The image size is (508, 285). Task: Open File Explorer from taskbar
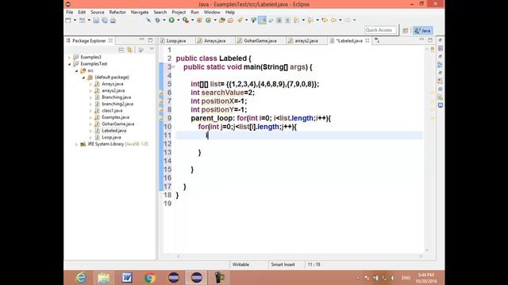click(x=104, y=278)
